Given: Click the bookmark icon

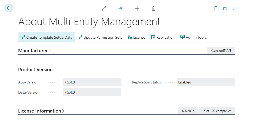Looking at the screenshot, I should coord(216,9).
